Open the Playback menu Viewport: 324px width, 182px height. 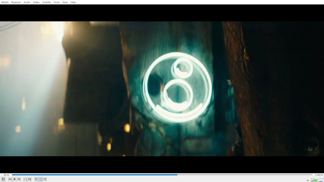coord(16,2)
